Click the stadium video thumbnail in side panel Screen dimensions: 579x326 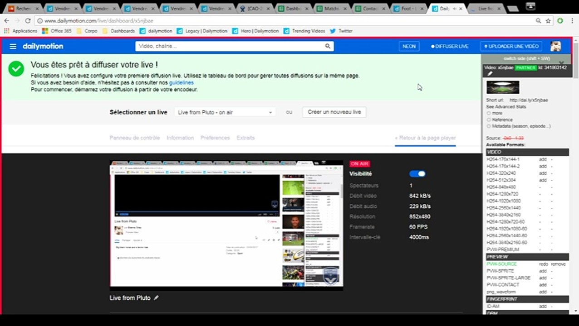[503, 87]
